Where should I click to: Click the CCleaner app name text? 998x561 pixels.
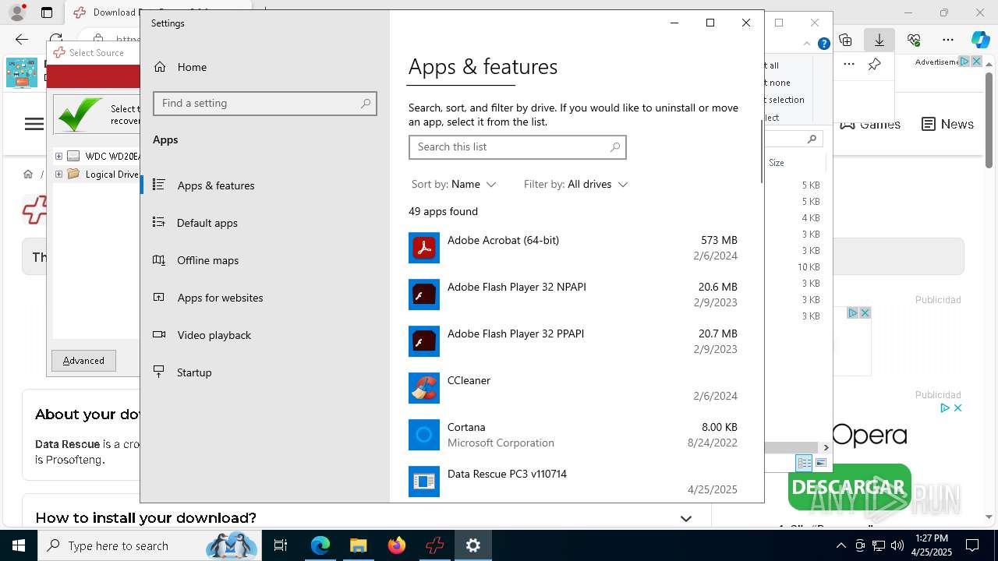pyautogui.click(x=469, y=380)
